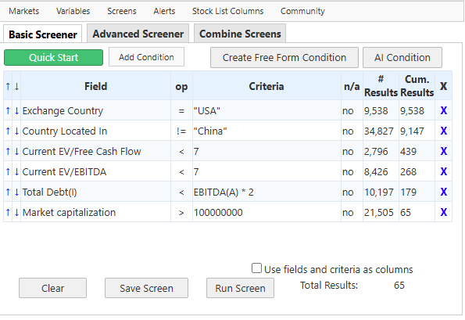Open the Markets menu
Screen dimensions: 465x320
(x=23, y=11)
